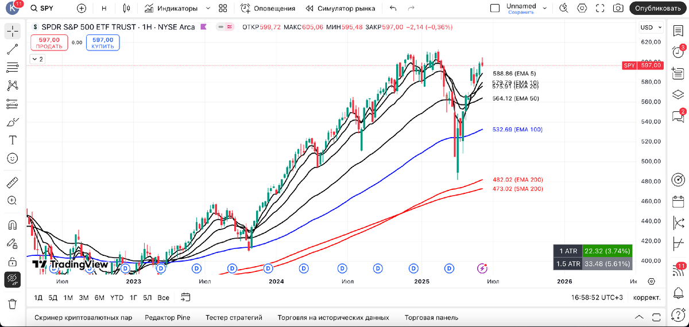Open the Fibonacci/gann tools group
689x327 pixels.
(x=13, y=68)
